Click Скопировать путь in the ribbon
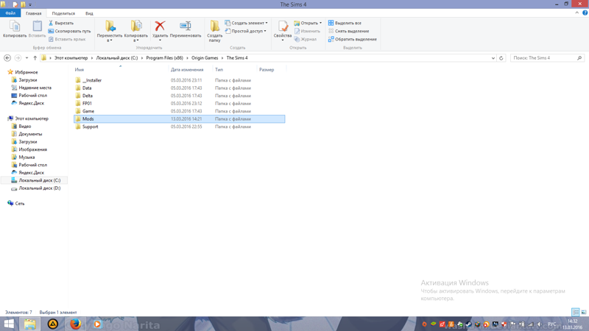Image resolution: width=589 pixels, height=331 pixels. [x=69, y=31]
